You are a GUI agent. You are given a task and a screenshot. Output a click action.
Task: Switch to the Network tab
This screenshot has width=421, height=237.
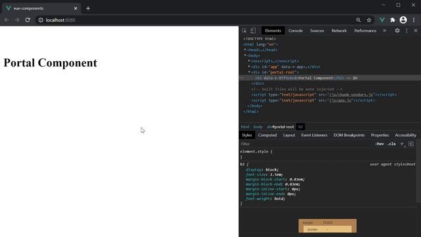tap(339, 31)
